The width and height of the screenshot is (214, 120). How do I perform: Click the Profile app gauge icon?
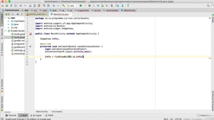(98, 6)
